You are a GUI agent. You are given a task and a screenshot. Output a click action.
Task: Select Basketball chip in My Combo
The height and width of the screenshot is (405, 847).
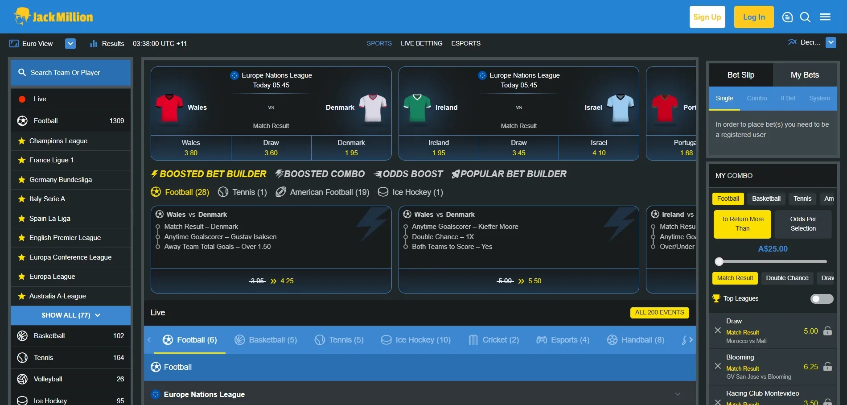(x=766, y=199)
